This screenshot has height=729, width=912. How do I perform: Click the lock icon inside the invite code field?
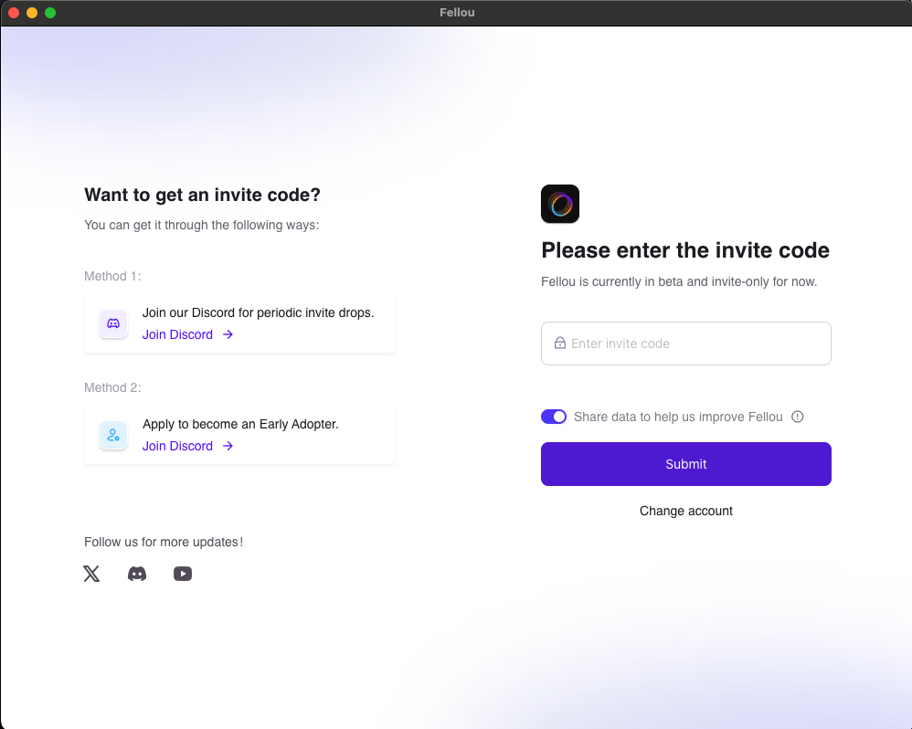(x=559, y=343)
